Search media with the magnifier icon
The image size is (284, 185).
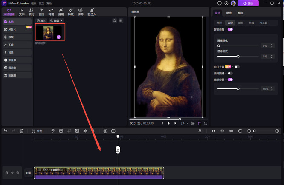pyautogui.click(x=114, y=21)
